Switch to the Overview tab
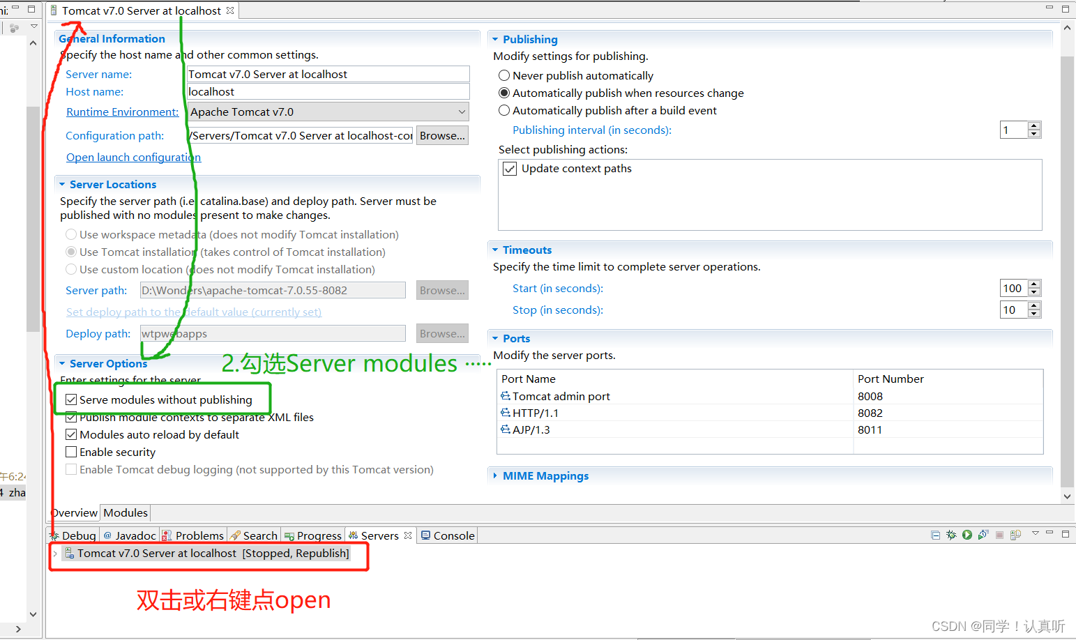Viewport: 1076px width, 640px height. (x=75, y=512)
